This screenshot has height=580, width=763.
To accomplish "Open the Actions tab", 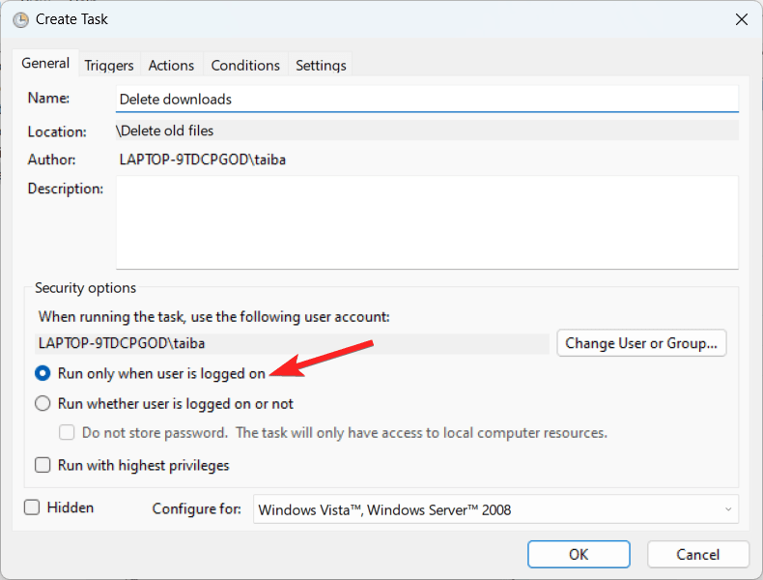I will pos(171,66).
